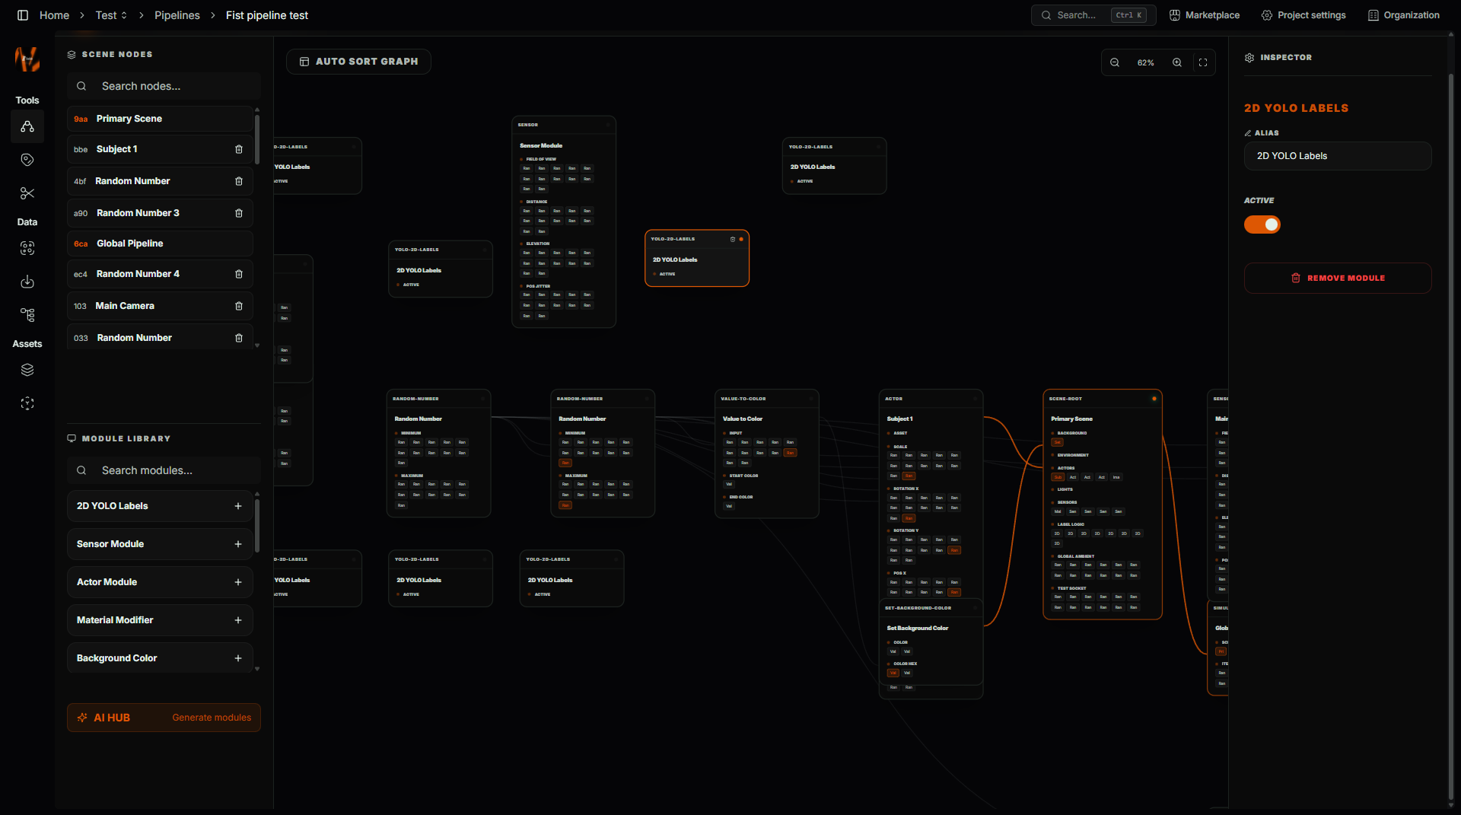Open the tag tool in the Tools sidebar
Image resolution: width=1461 pixels, height=815 pixels.
[x=27, y=160]
